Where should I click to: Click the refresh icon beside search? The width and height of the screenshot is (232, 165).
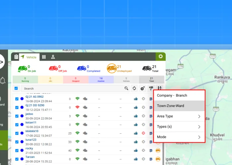click(134, 88)
